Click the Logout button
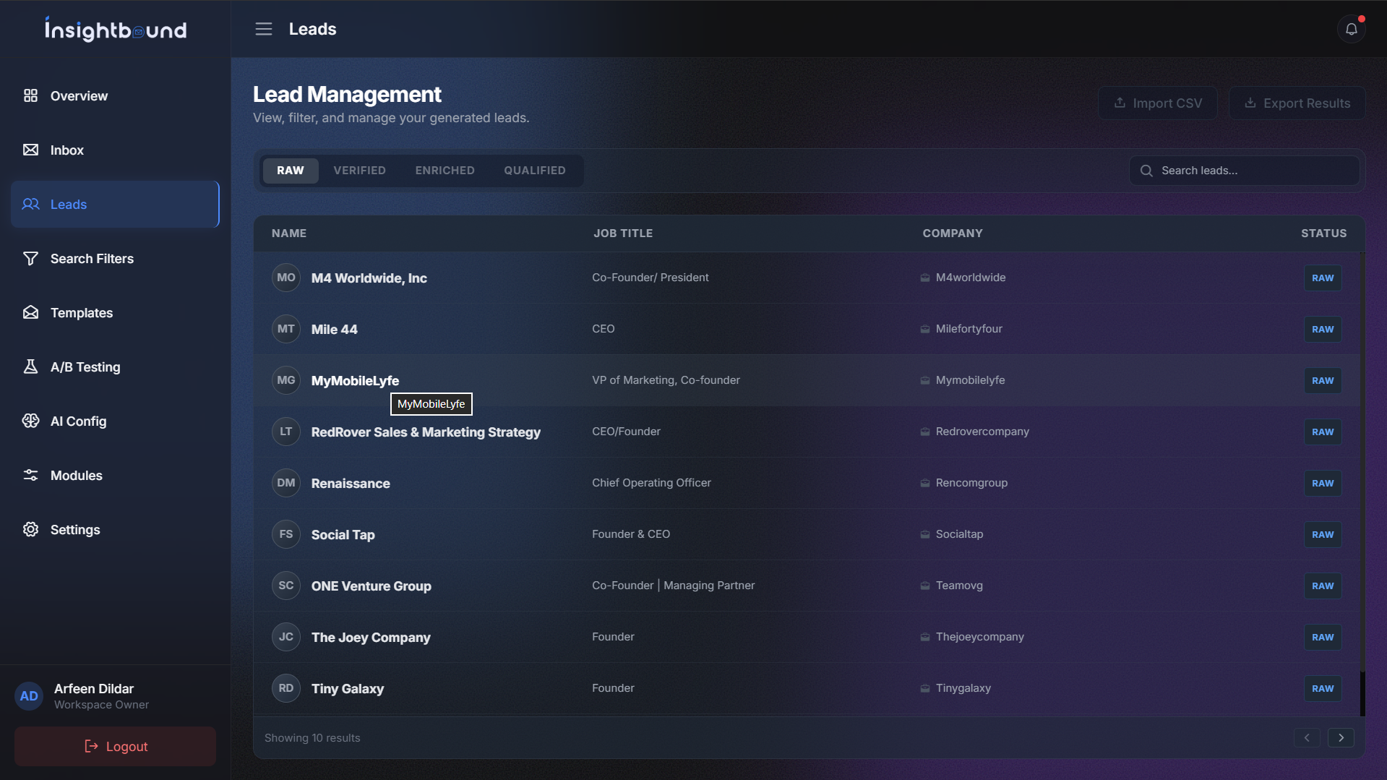Screen dimensions: 1387x780 click(115, 746)
